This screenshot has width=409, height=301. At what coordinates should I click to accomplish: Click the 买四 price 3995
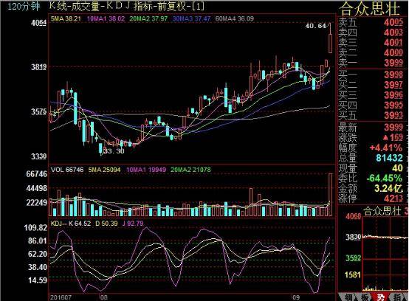(x=393, y=105)
